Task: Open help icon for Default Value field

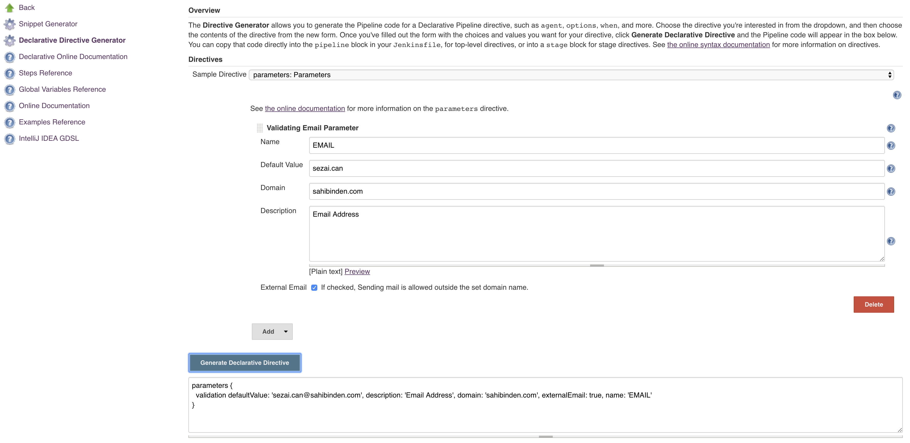Action: 891,169
